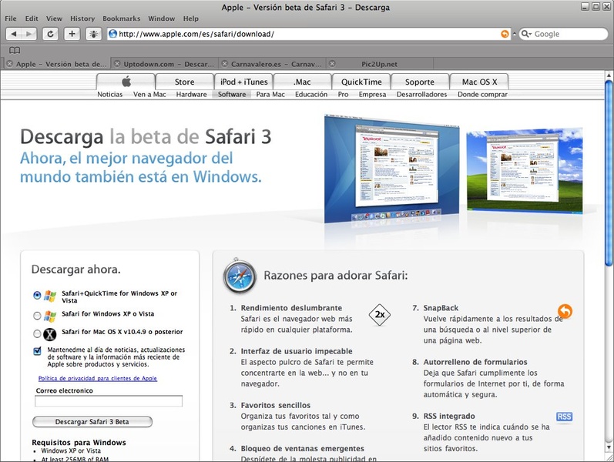The height and width of the screenshot is (462, 614).
Task: Select Safari+QuickTime for Windows XP radio button
Action: 37,295
